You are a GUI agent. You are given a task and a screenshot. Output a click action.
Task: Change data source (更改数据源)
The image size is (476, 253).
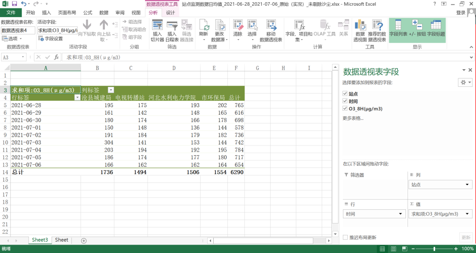[219, 31]
